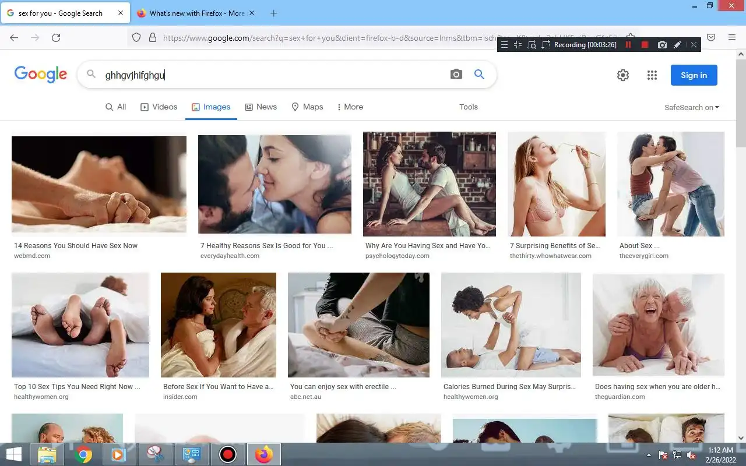Screen dimensions: 746x466
Task: Open the everydayhealth.com image result thumbnail
Action: [x=275, y=184]
